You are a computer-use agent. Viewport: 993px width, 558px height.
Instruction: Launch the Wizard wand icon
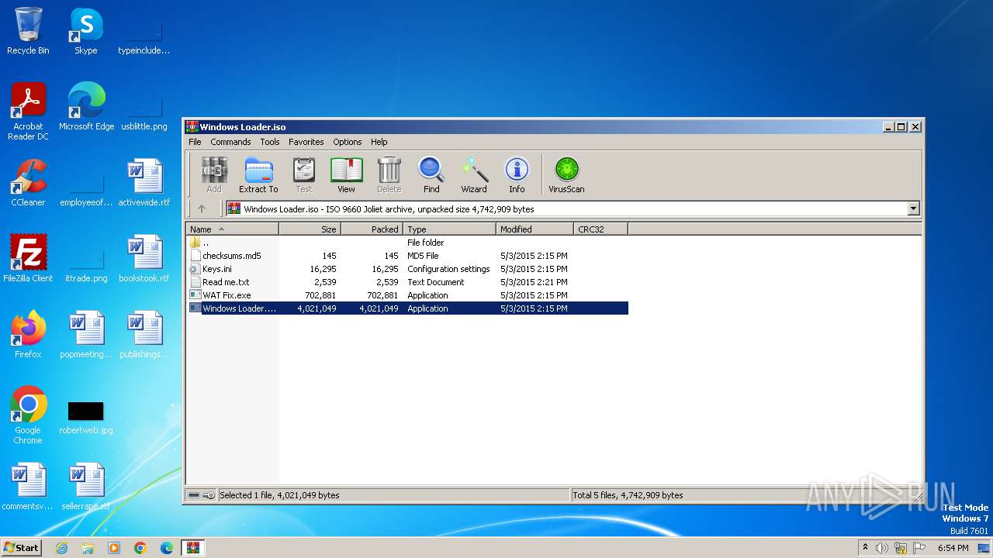tap(474, 174)
